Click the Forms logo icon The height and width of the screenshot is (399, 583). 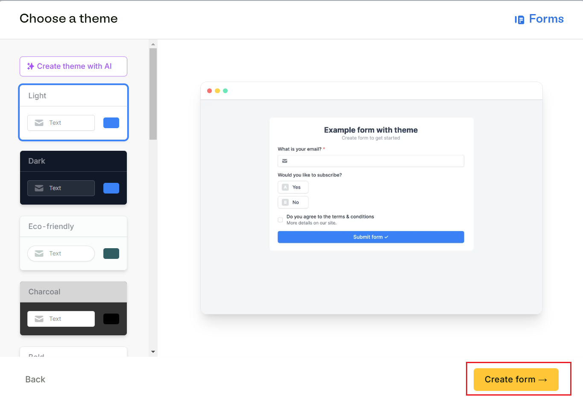pos(519,20)
